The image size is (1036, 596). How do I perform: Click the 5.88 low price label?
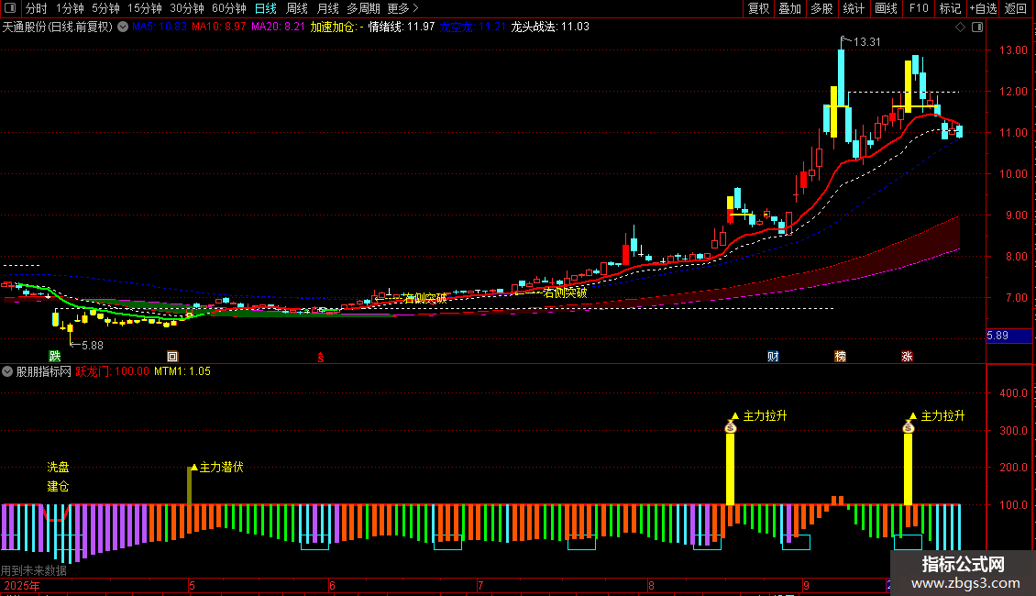[x=93, y=346]
